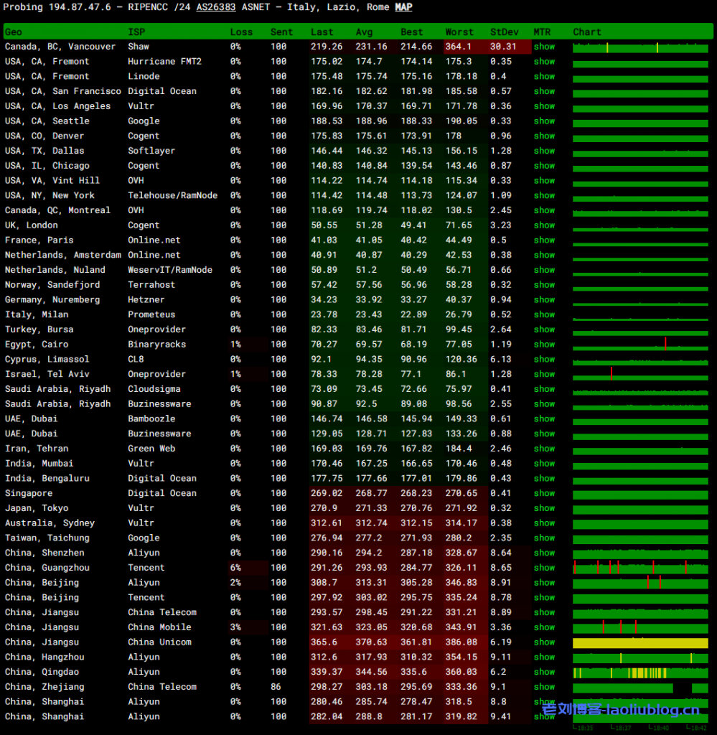Click the yellow chart bar for Jiangsu China Unicom
Screen dimensions: 717x735
(x=640, y=643)
